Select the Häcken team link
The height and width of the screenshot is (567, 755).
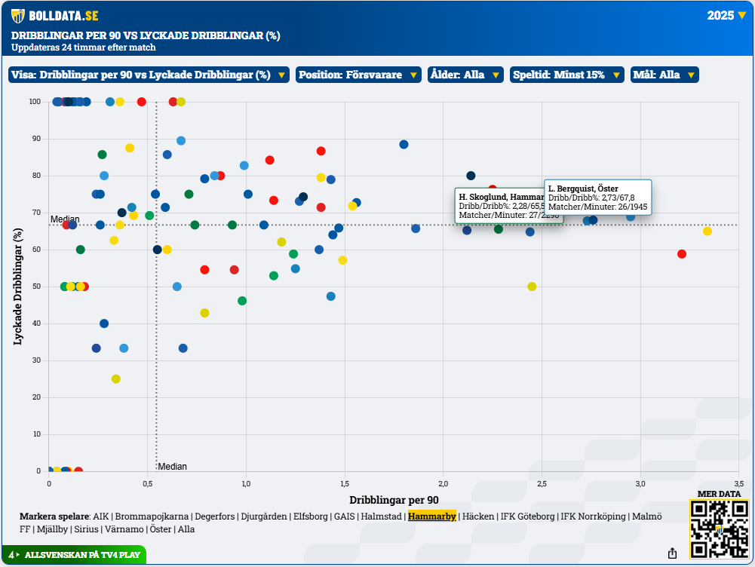[477, 516]
